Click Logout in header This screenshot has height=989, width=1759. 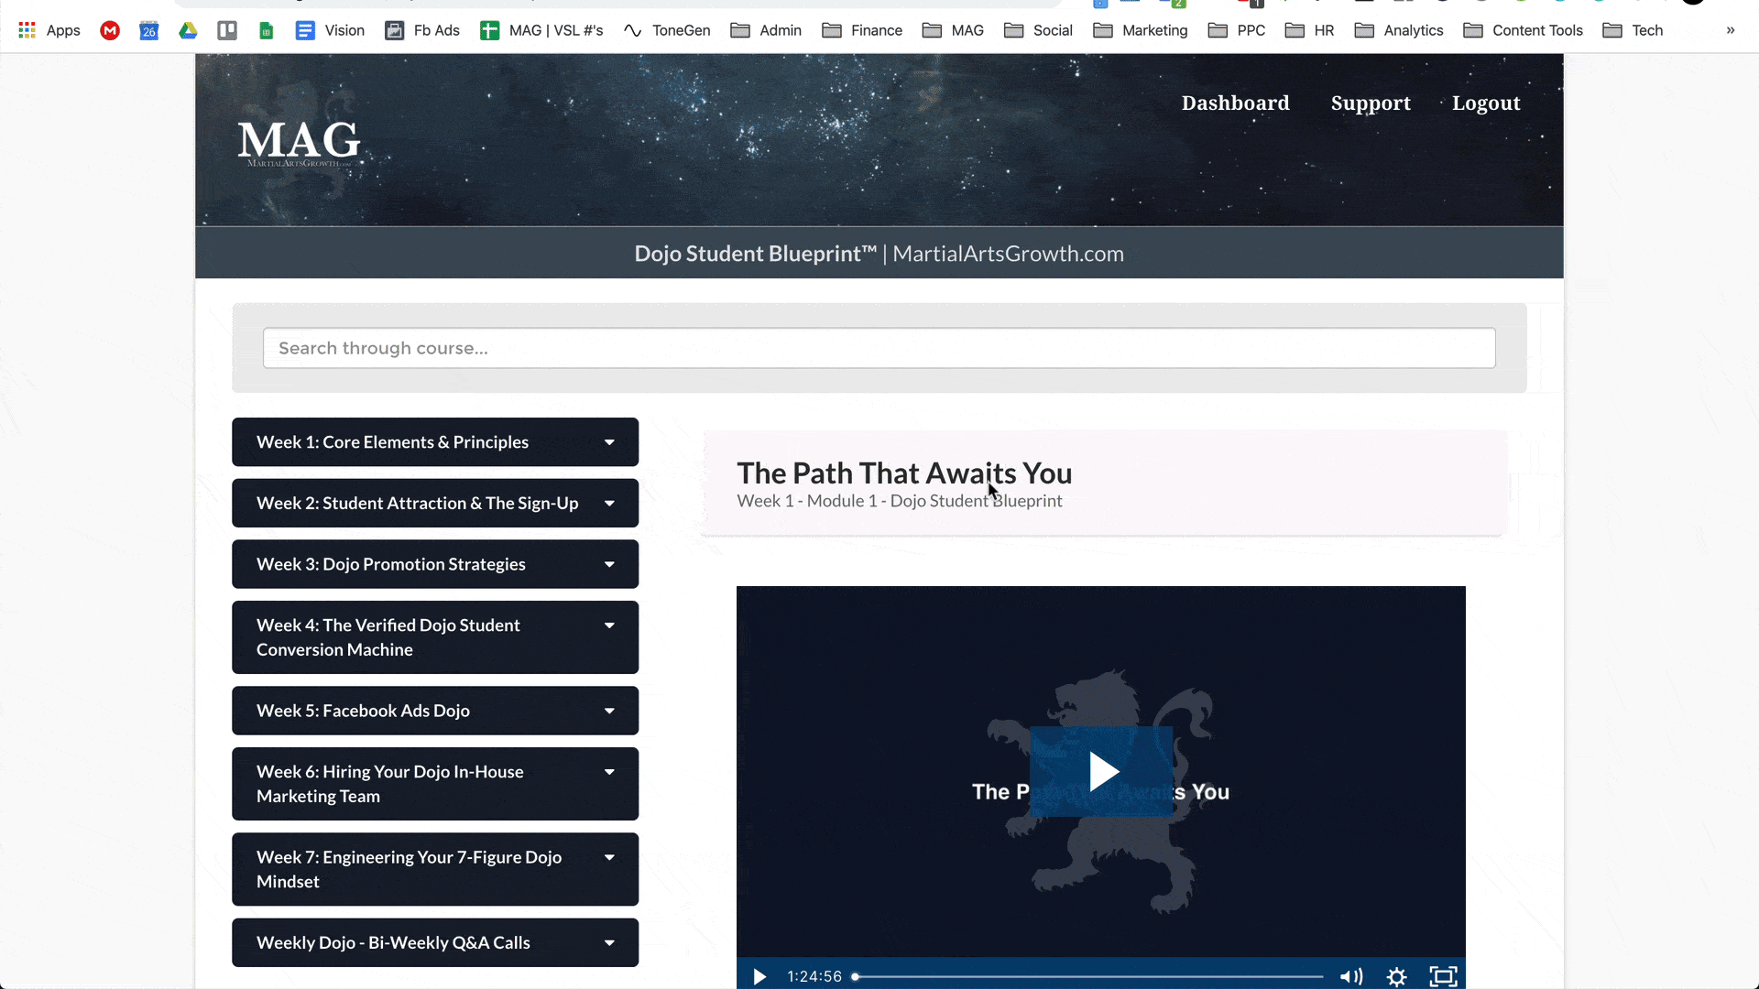pos(1486,103)
